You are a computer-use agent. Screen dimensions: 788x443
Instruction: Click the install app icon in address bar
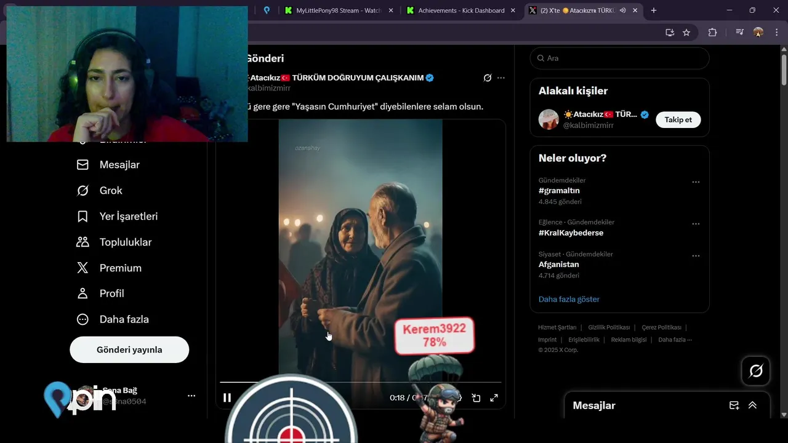point(670,33)
